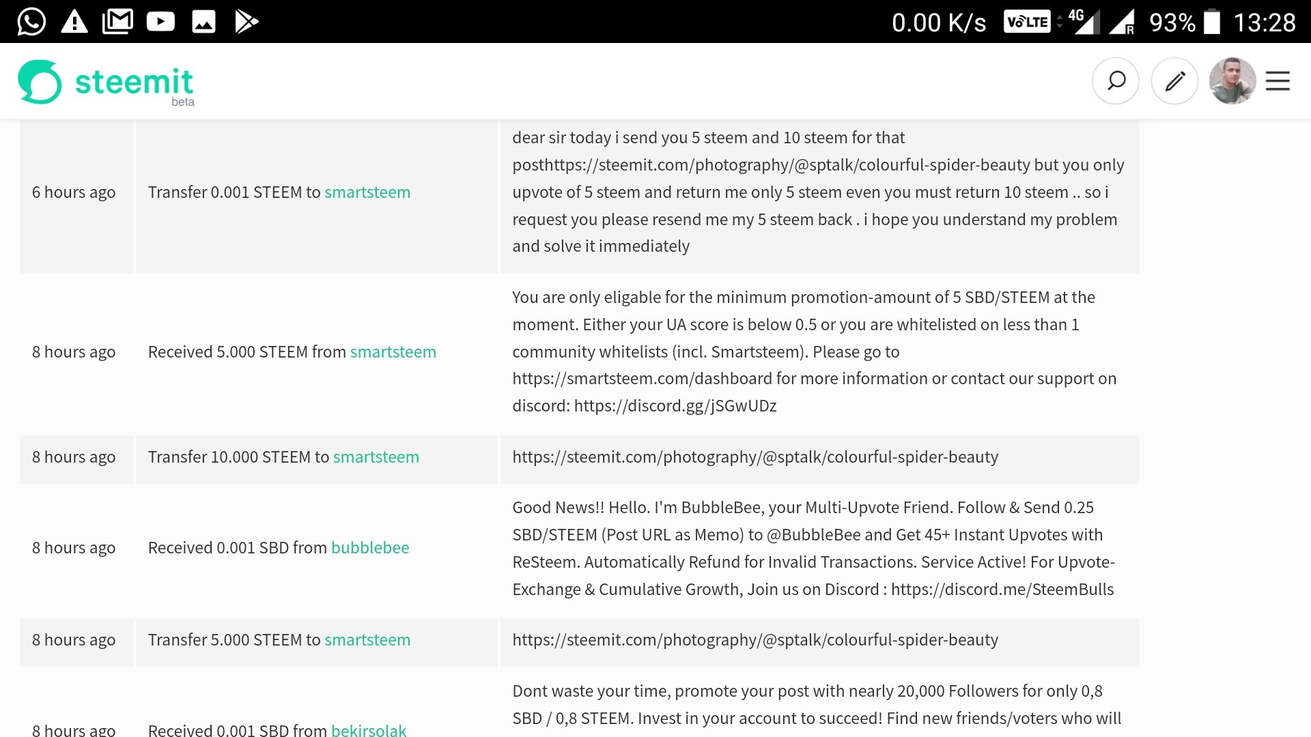
Task: Open the bekirsolak account link
Action: [x=369, y=729]
